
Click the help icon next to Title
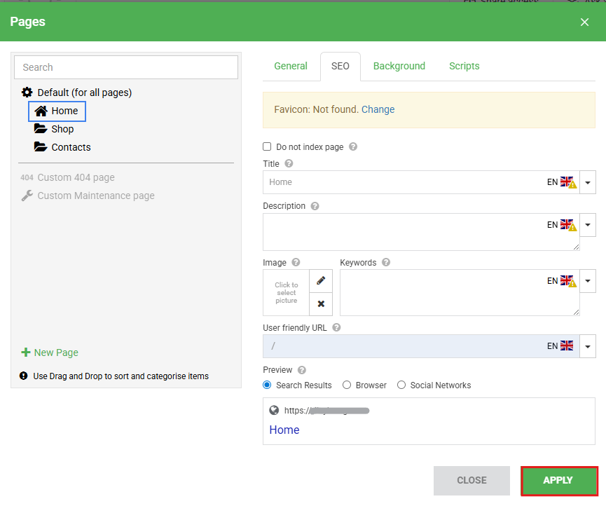tap(289, 164)
